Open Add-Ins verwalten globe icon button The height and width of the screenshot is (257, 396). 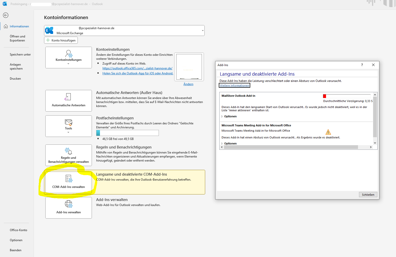point(68,208)
